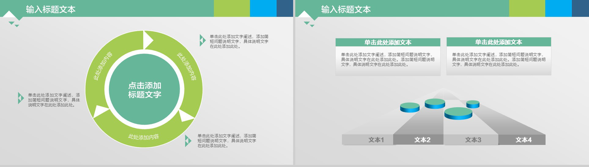The height and width of the screenshot is (167, 589).
Task: Select the teal disc directly above 文本2
Action: (x=435, y=104)
